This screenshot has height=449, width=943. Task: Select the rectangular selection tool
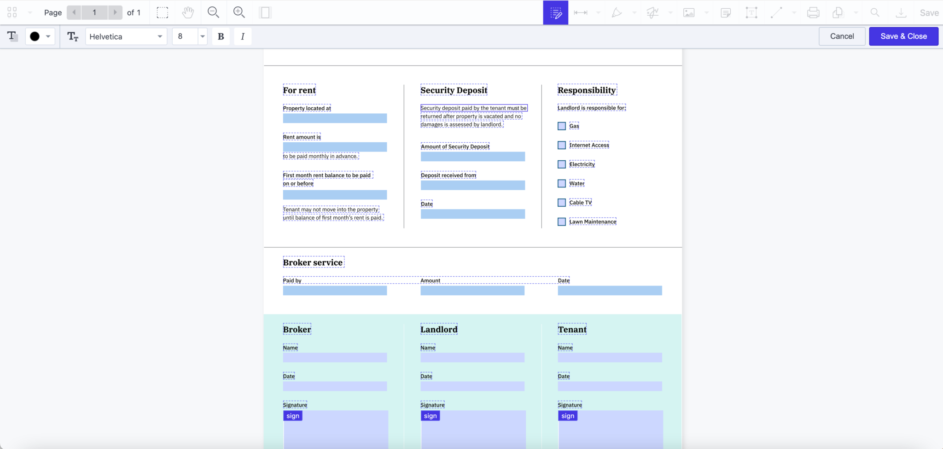click(162, 12)
